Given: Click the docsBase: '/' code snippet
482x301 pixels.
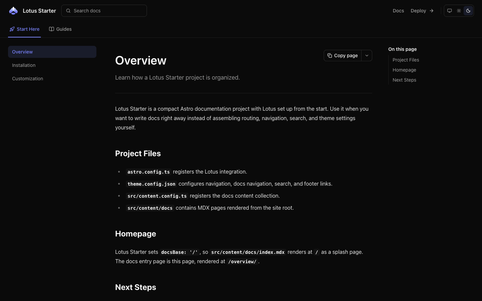Looking at the screenshot, I should [x=179, y=252].
